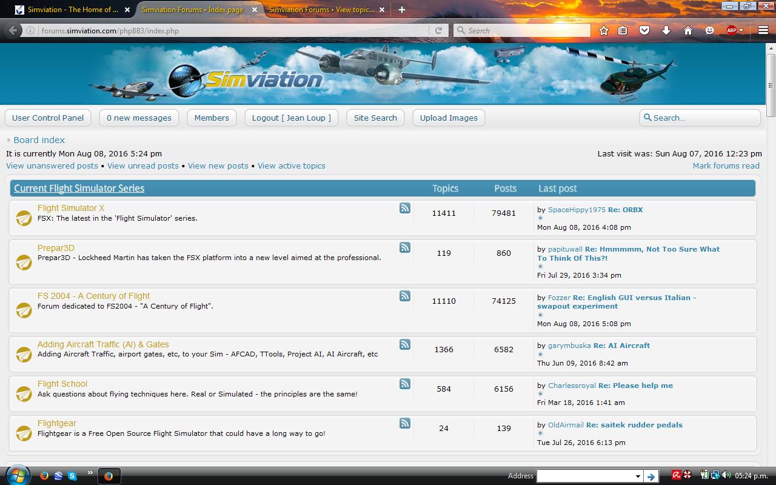776x485 pixels.
Task: Open Adding Aircraft Traffic (AI) & Gates forum
Action: [103, 344]
